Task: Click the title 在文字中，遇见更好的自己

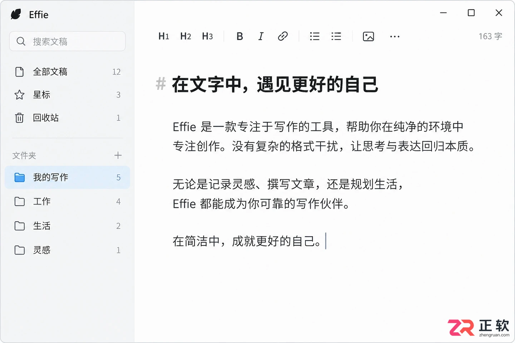Action: pyautogui.click(x=275, y=85)
